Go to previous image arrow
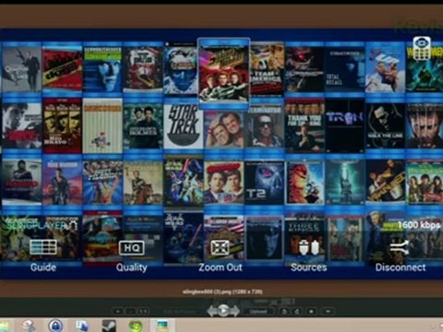 (x=212, y=311)
